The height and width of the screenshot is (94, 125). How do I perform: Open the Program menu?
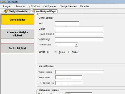[x=8, y=6]
